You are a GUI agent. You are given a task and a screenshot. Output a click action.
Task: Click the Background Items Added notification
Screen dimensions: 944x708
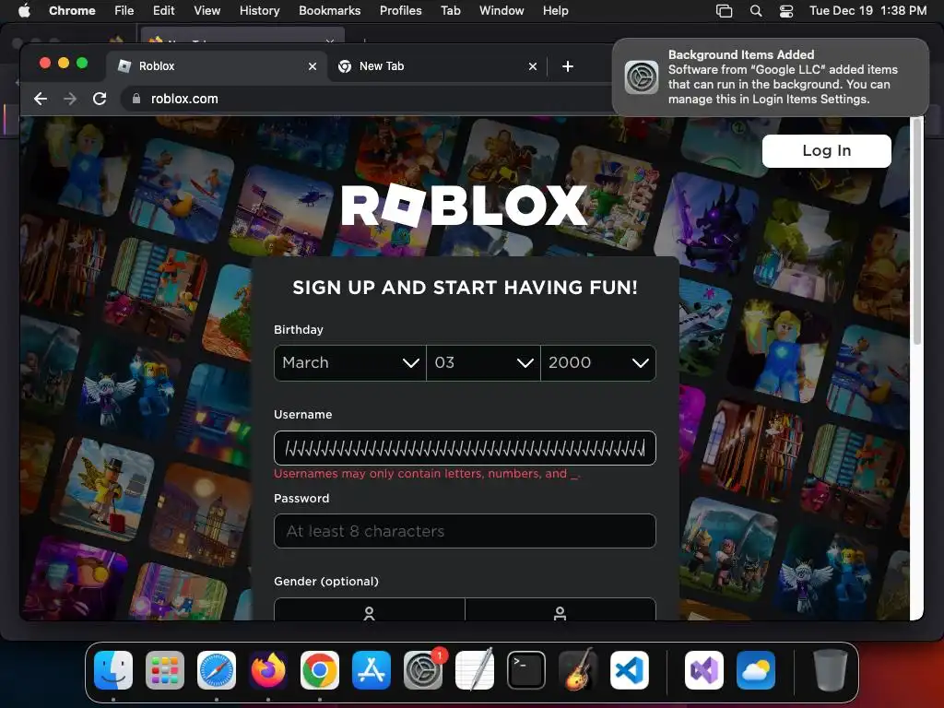coord(771,77)
